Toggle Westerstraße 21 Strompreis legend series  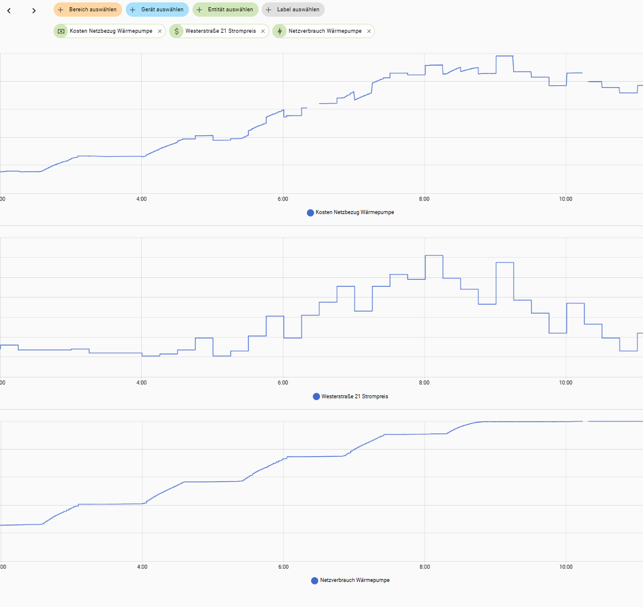tap(355, 397)
